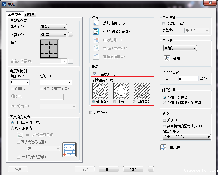The width and height of the screenshot is (218, 175).
Task: Select 指定的原点 radio button
Action: click(x=12, y=128)
